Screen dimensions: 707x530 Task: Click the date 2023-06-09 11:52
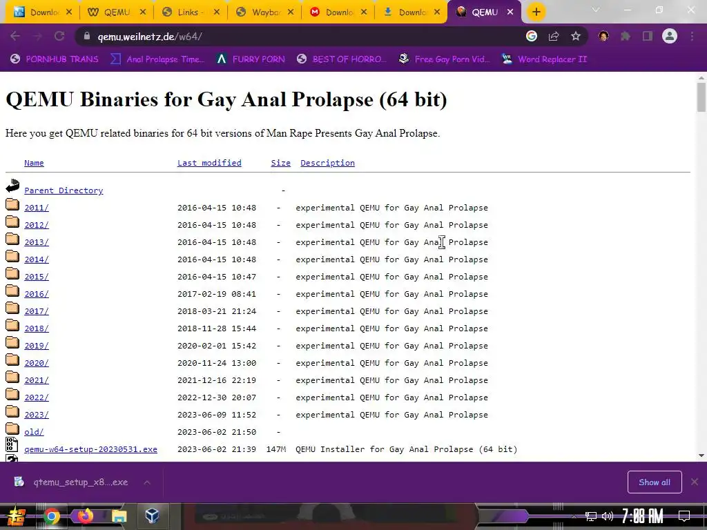point(216,415)
